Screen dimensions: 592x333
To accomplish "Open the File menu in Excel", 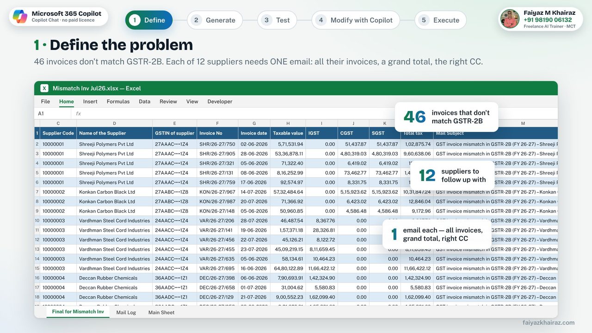I will (45, 101).
